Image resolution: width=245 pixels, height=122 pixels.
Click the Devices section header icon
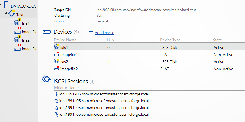pos(46,32)
